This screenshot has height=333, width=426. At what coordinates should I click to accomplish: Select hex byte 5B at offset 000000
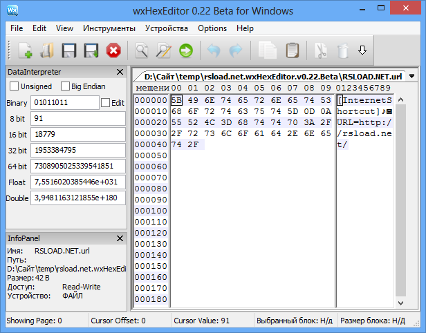(x=176, y=100)
